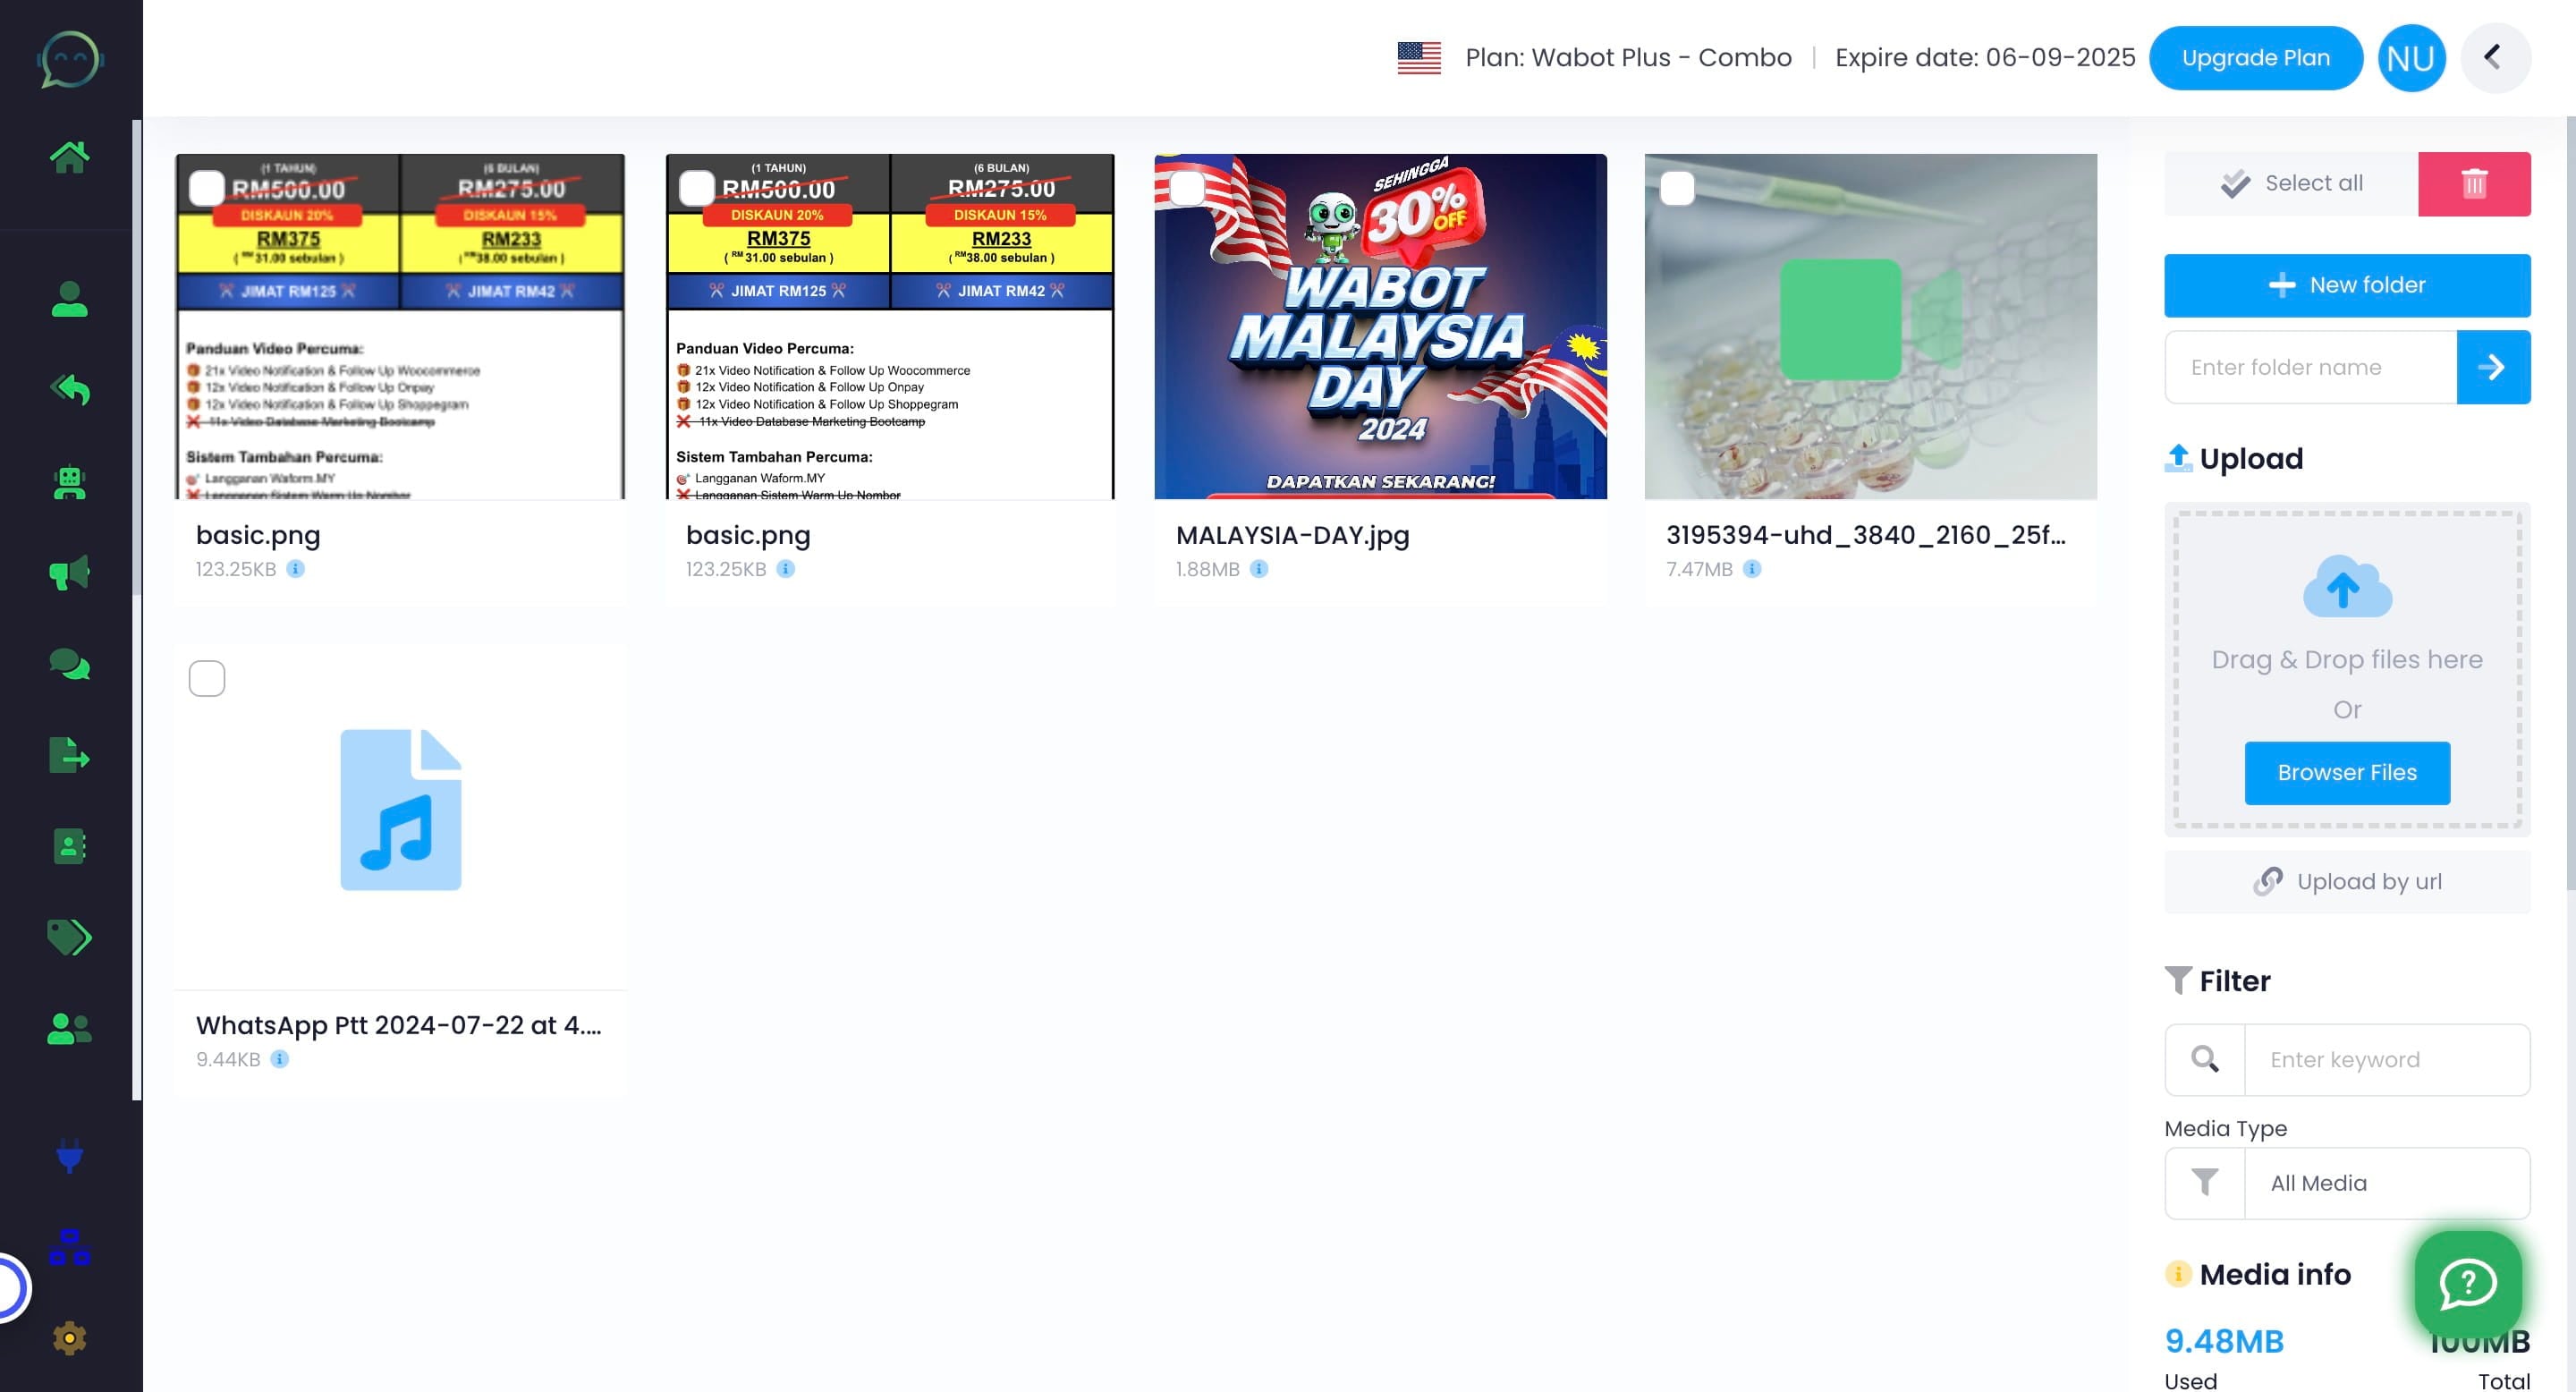Click the robot chatbot sidebar icon
The width and height of the screenshot is (2576, 1392).
point(69,483)
